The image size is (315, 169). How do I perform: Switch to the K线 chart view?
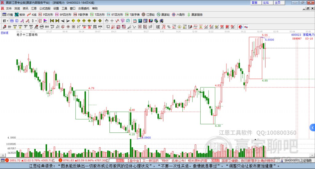pyautogui.click(x=32, y=15)
